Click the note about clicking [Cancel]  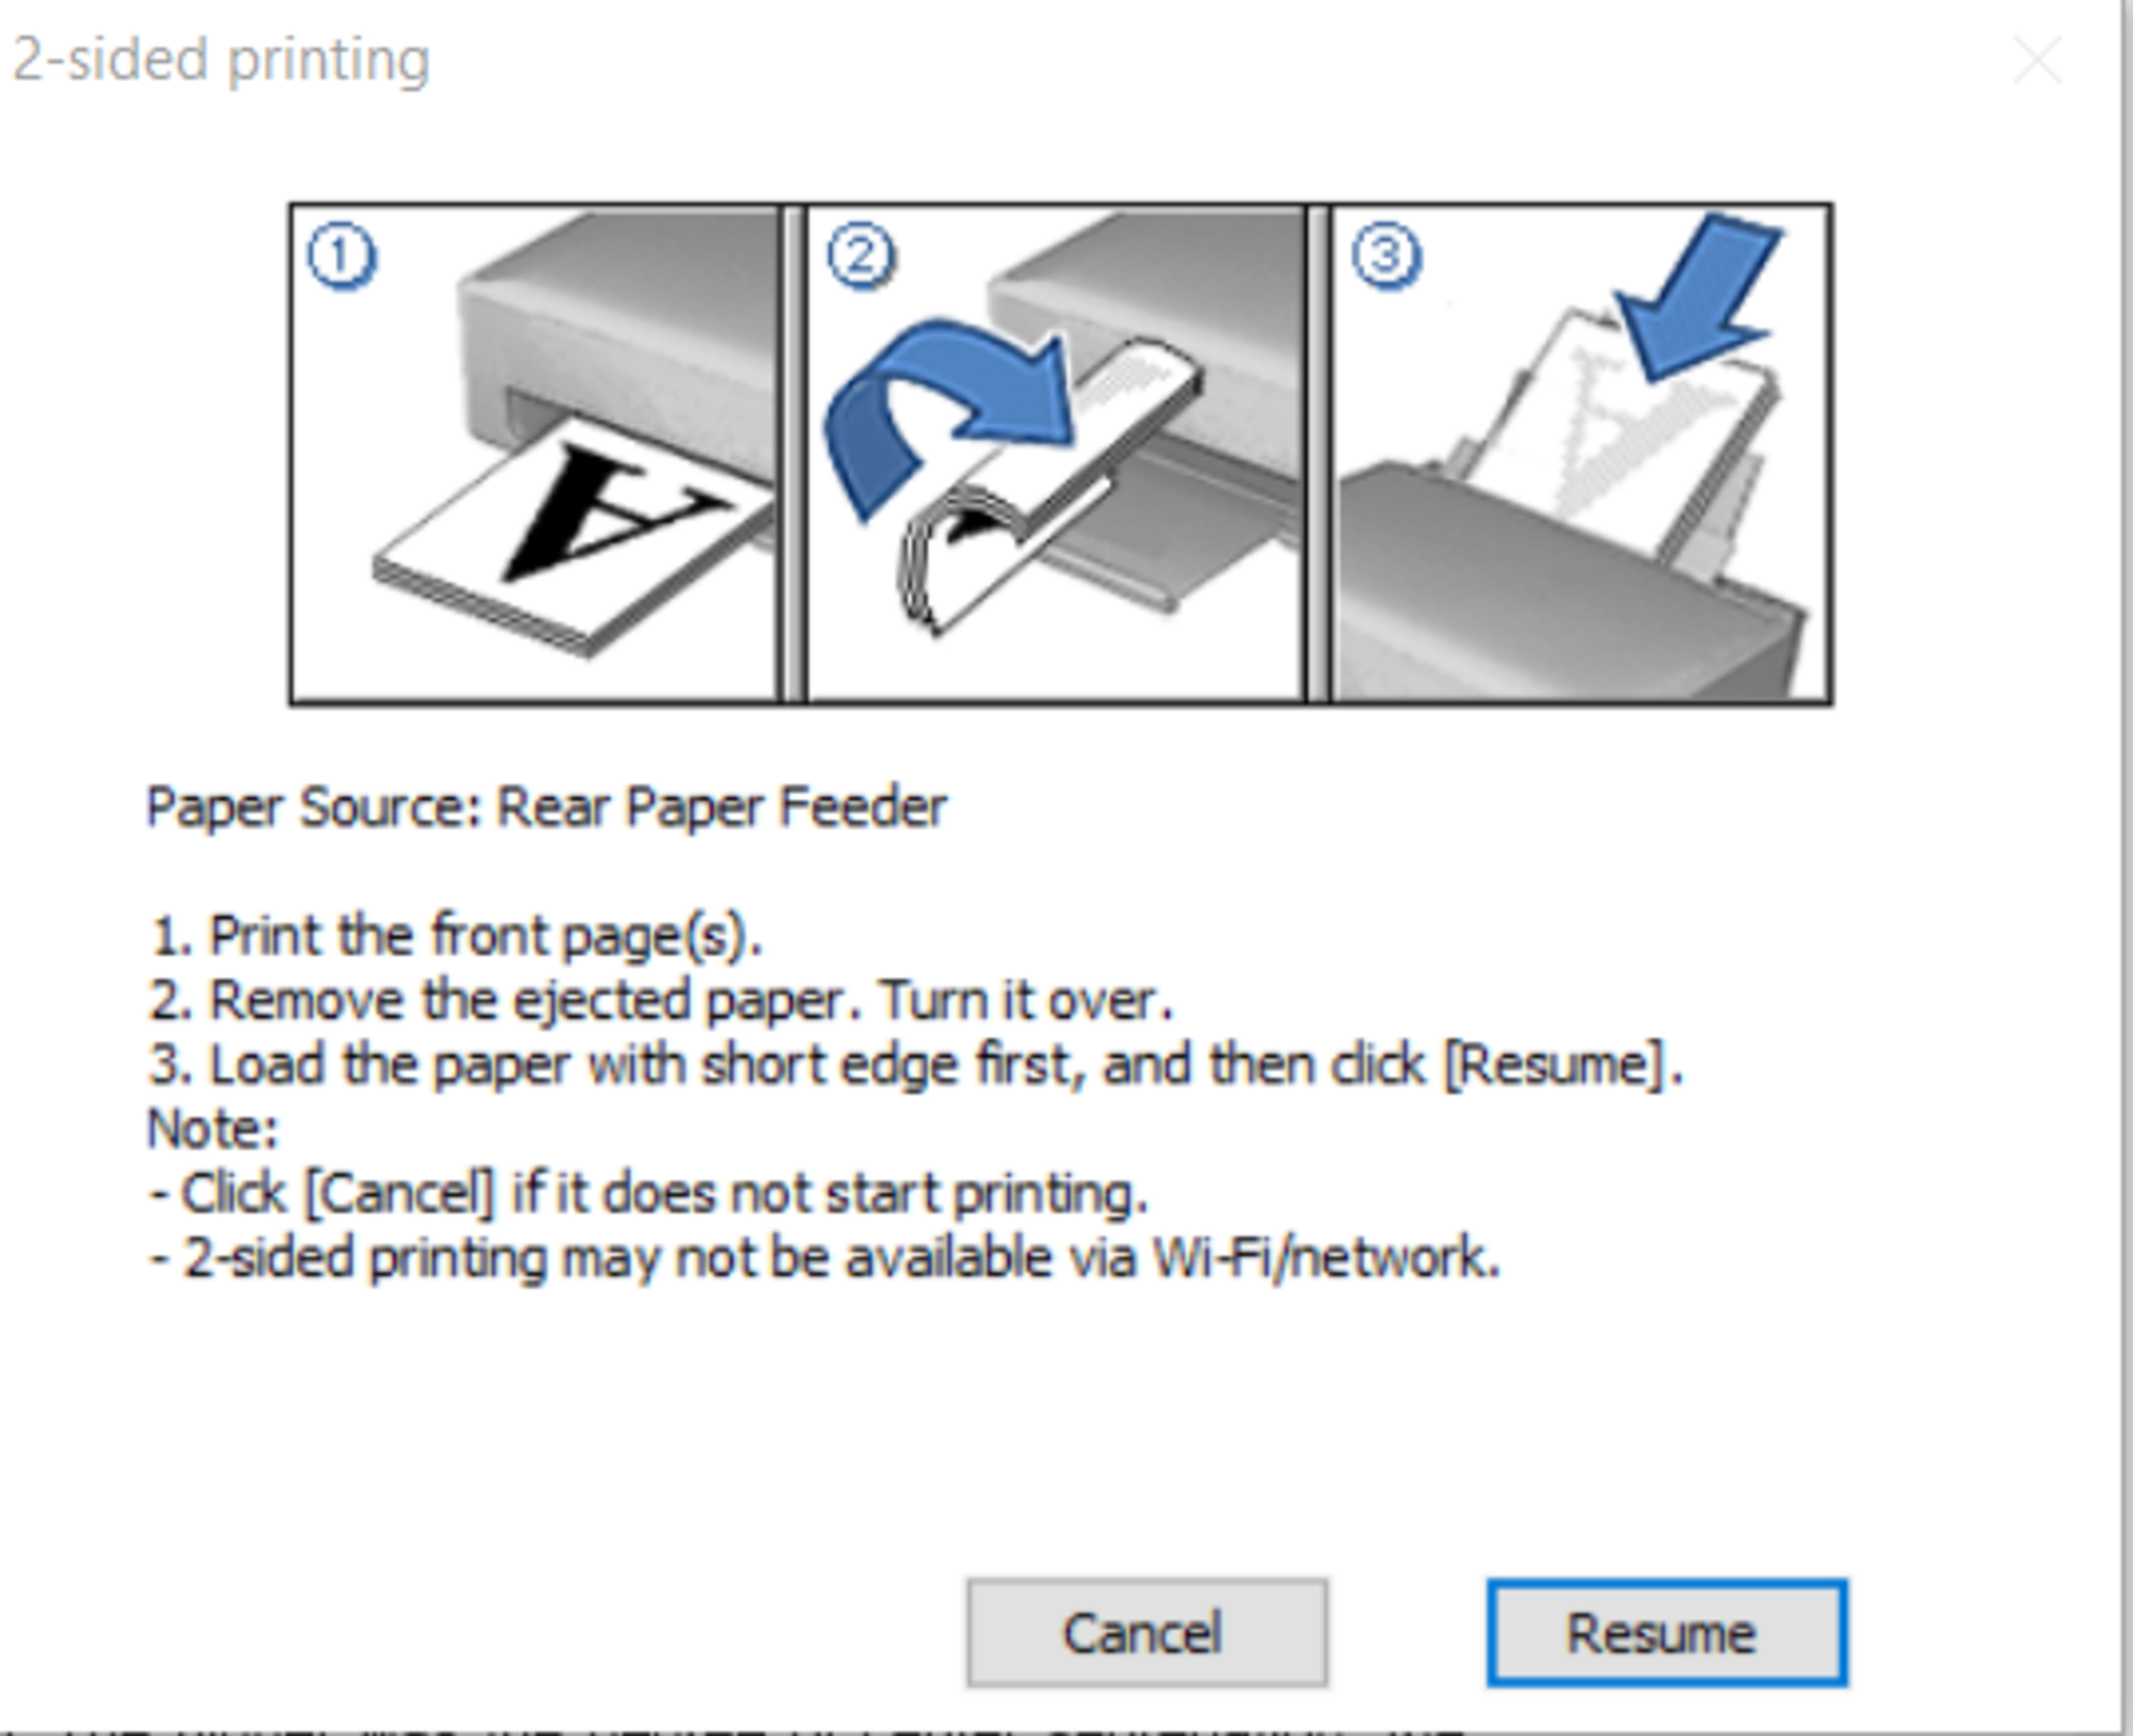(648, 1193)
